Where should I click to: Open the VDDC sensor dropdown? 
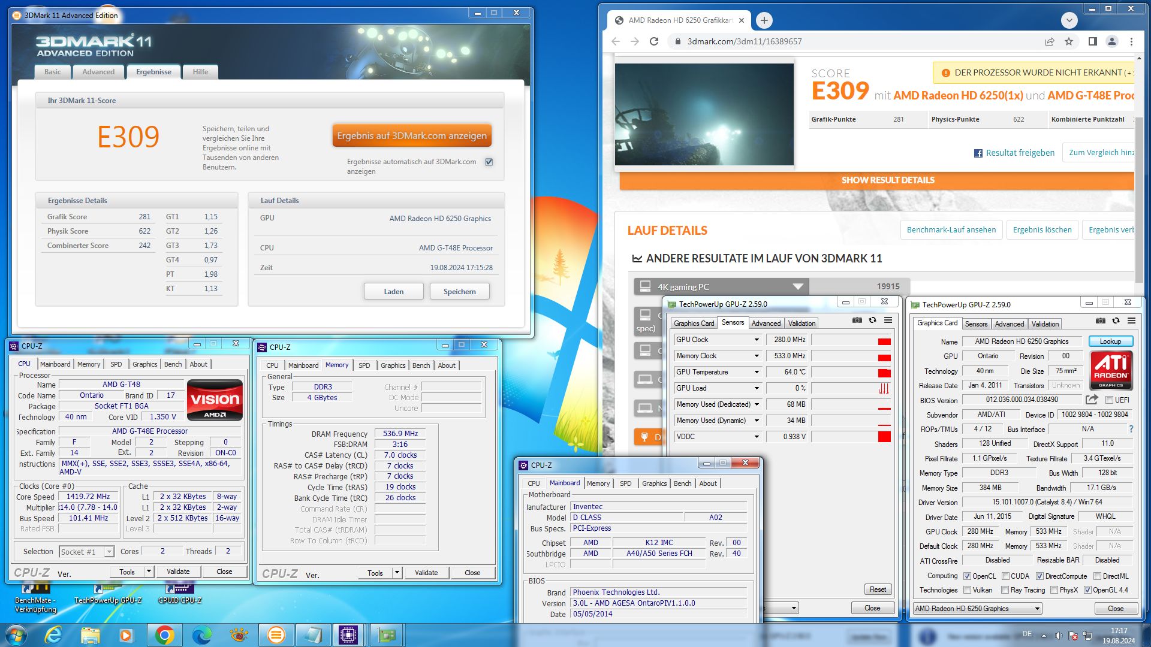[x=757, y=437]
